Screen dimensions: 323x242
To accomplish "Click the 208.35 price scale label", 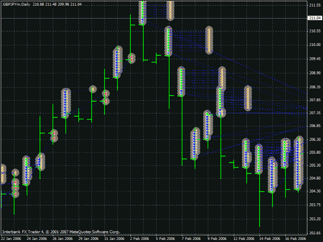I will click(x=315, y=87).
